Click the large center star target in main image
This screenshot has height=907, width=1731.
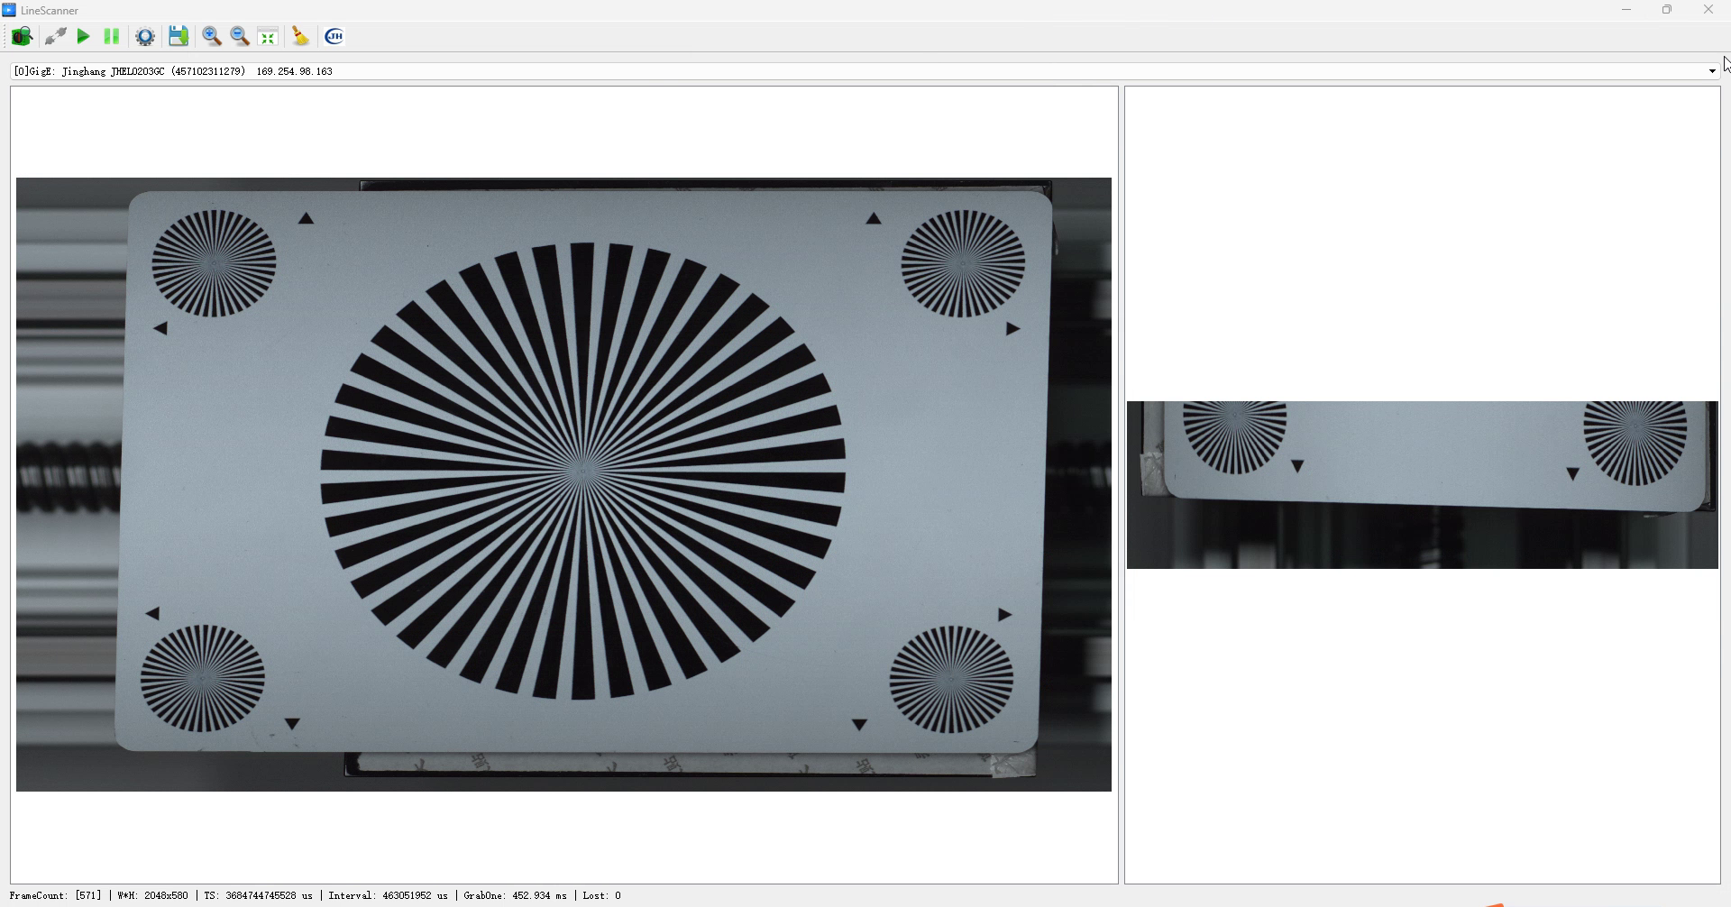point(582,470)
